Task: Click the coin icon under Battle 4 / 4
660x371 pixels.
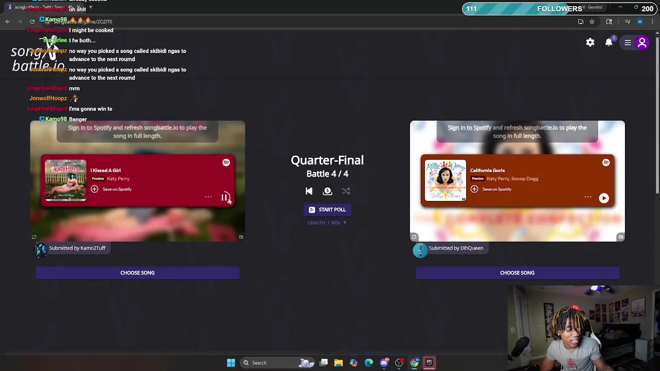Action: (x=327, y=191)
